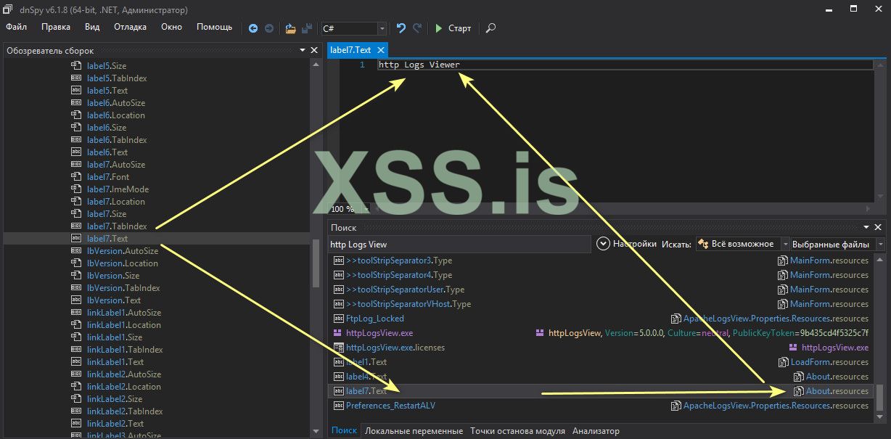Image resolution: width=891 pixels, height=439 pixels.
Task: Switch to the Локальные переменные tab
Action: pos(414,431)
